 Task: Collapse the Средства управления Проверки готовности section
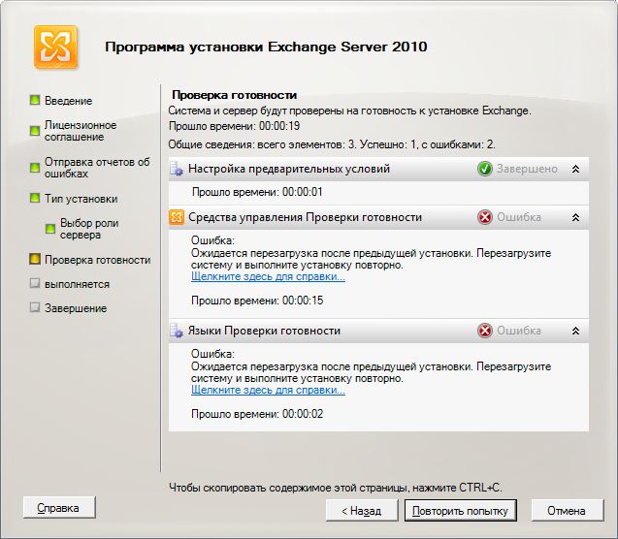575,217
